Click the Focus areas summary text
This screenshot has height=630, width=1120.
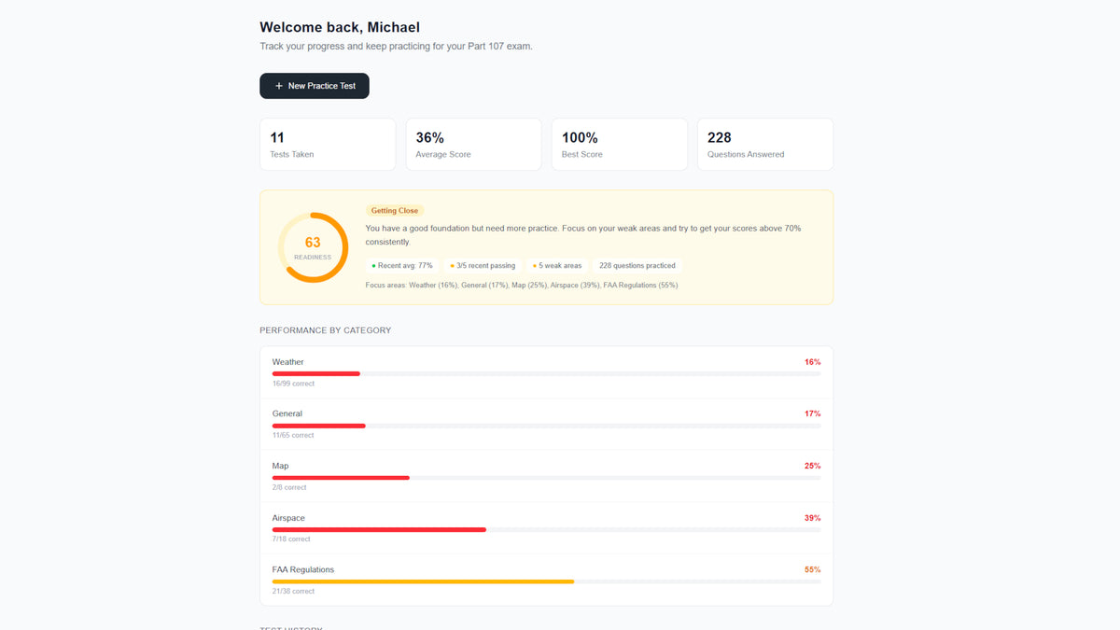[x=522, y=285]
